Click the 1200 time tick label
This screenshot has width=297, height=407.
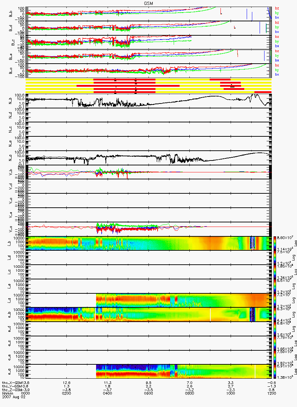pyautogui.click(x=271, y=393)
